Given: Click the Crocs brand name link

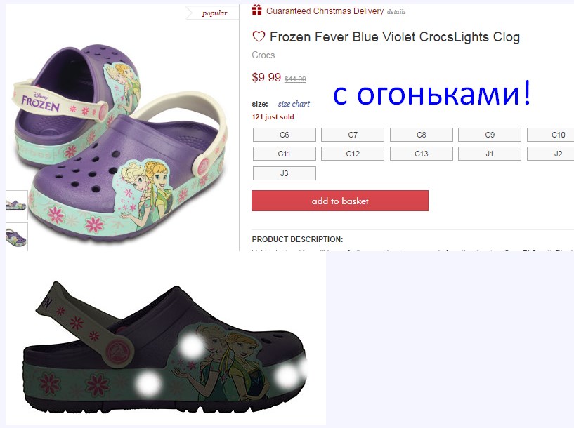Looking at the screenshot, I should (263, 55).
